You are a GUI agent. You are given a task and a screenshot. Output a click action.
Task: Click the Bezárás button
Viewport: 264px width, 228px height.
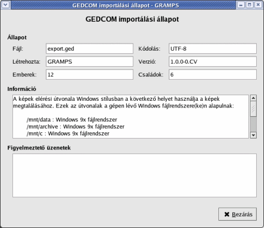click(x=238, y=214)
